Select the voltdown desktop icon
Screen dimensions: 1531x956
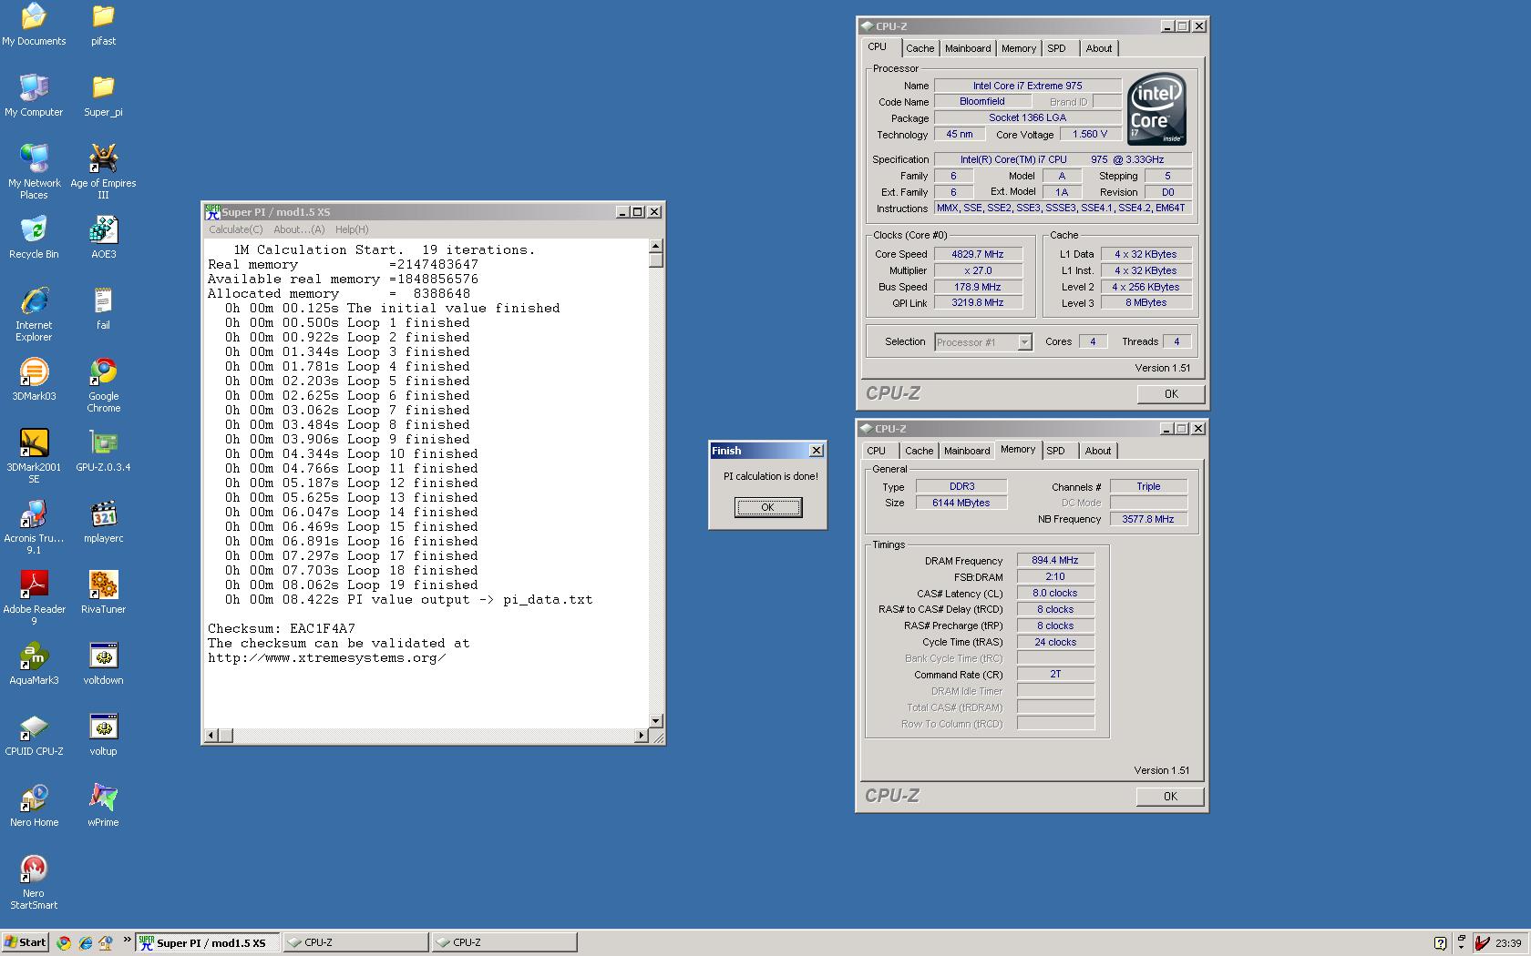pyautogui.click(x=103, y=664)
